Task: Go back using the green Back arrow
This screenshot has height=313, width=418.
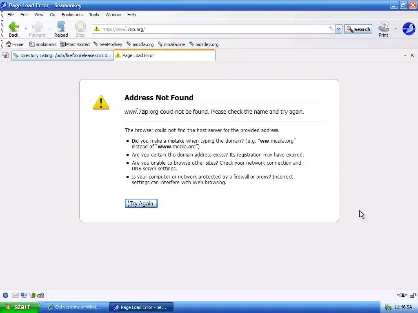Action: click(x=13, y=29)
